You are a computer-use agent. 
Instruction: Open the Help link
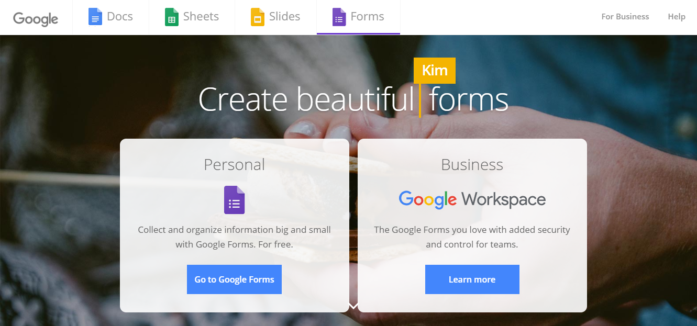click(677, 16)
